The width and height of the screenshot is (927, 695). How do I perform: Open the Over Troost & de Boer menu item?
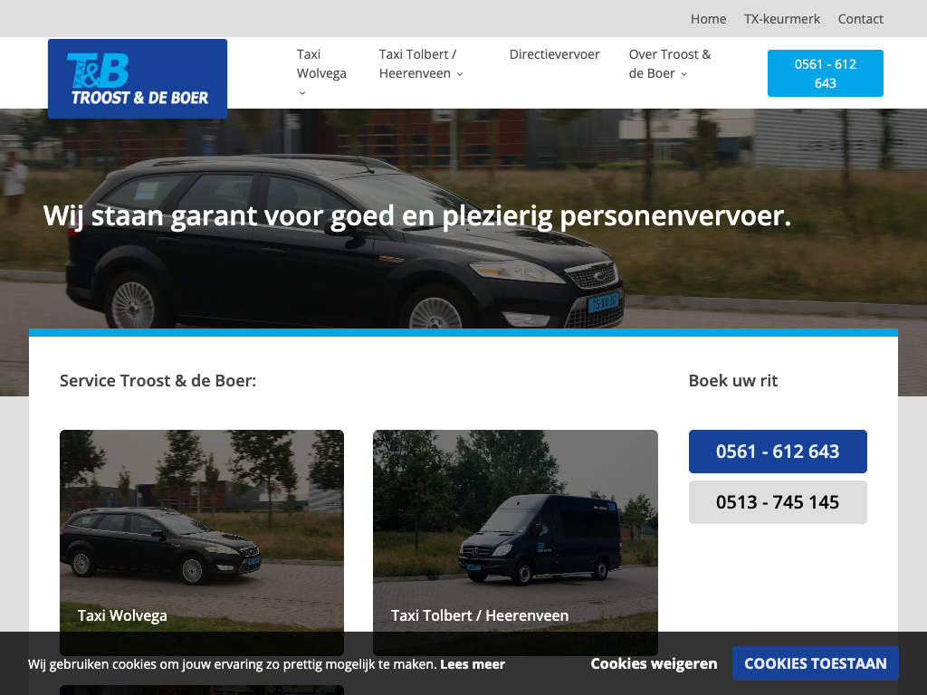coord(670,64)
